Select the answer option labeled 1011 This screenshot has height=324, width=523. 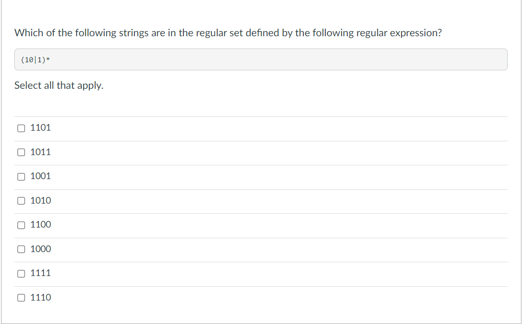pos(40,152)
